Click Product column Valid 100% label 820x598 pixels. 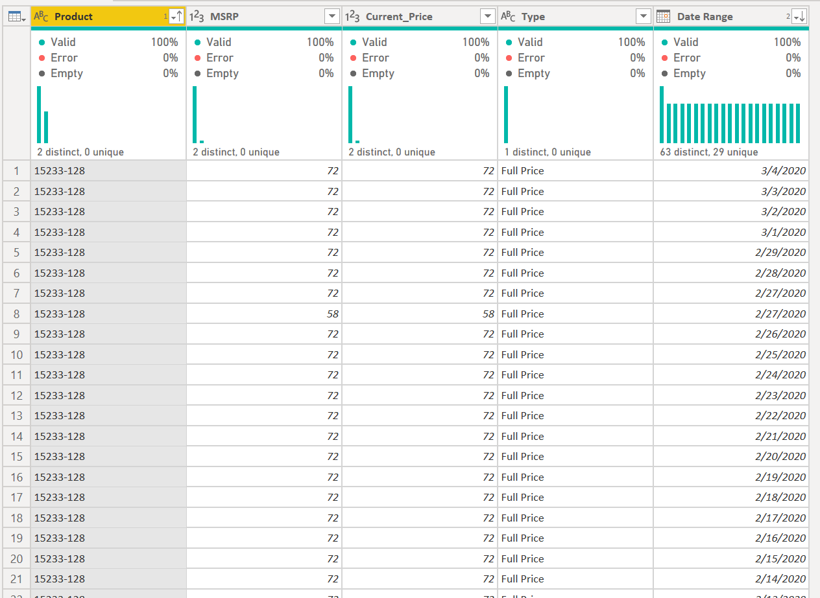pos(108,42)
